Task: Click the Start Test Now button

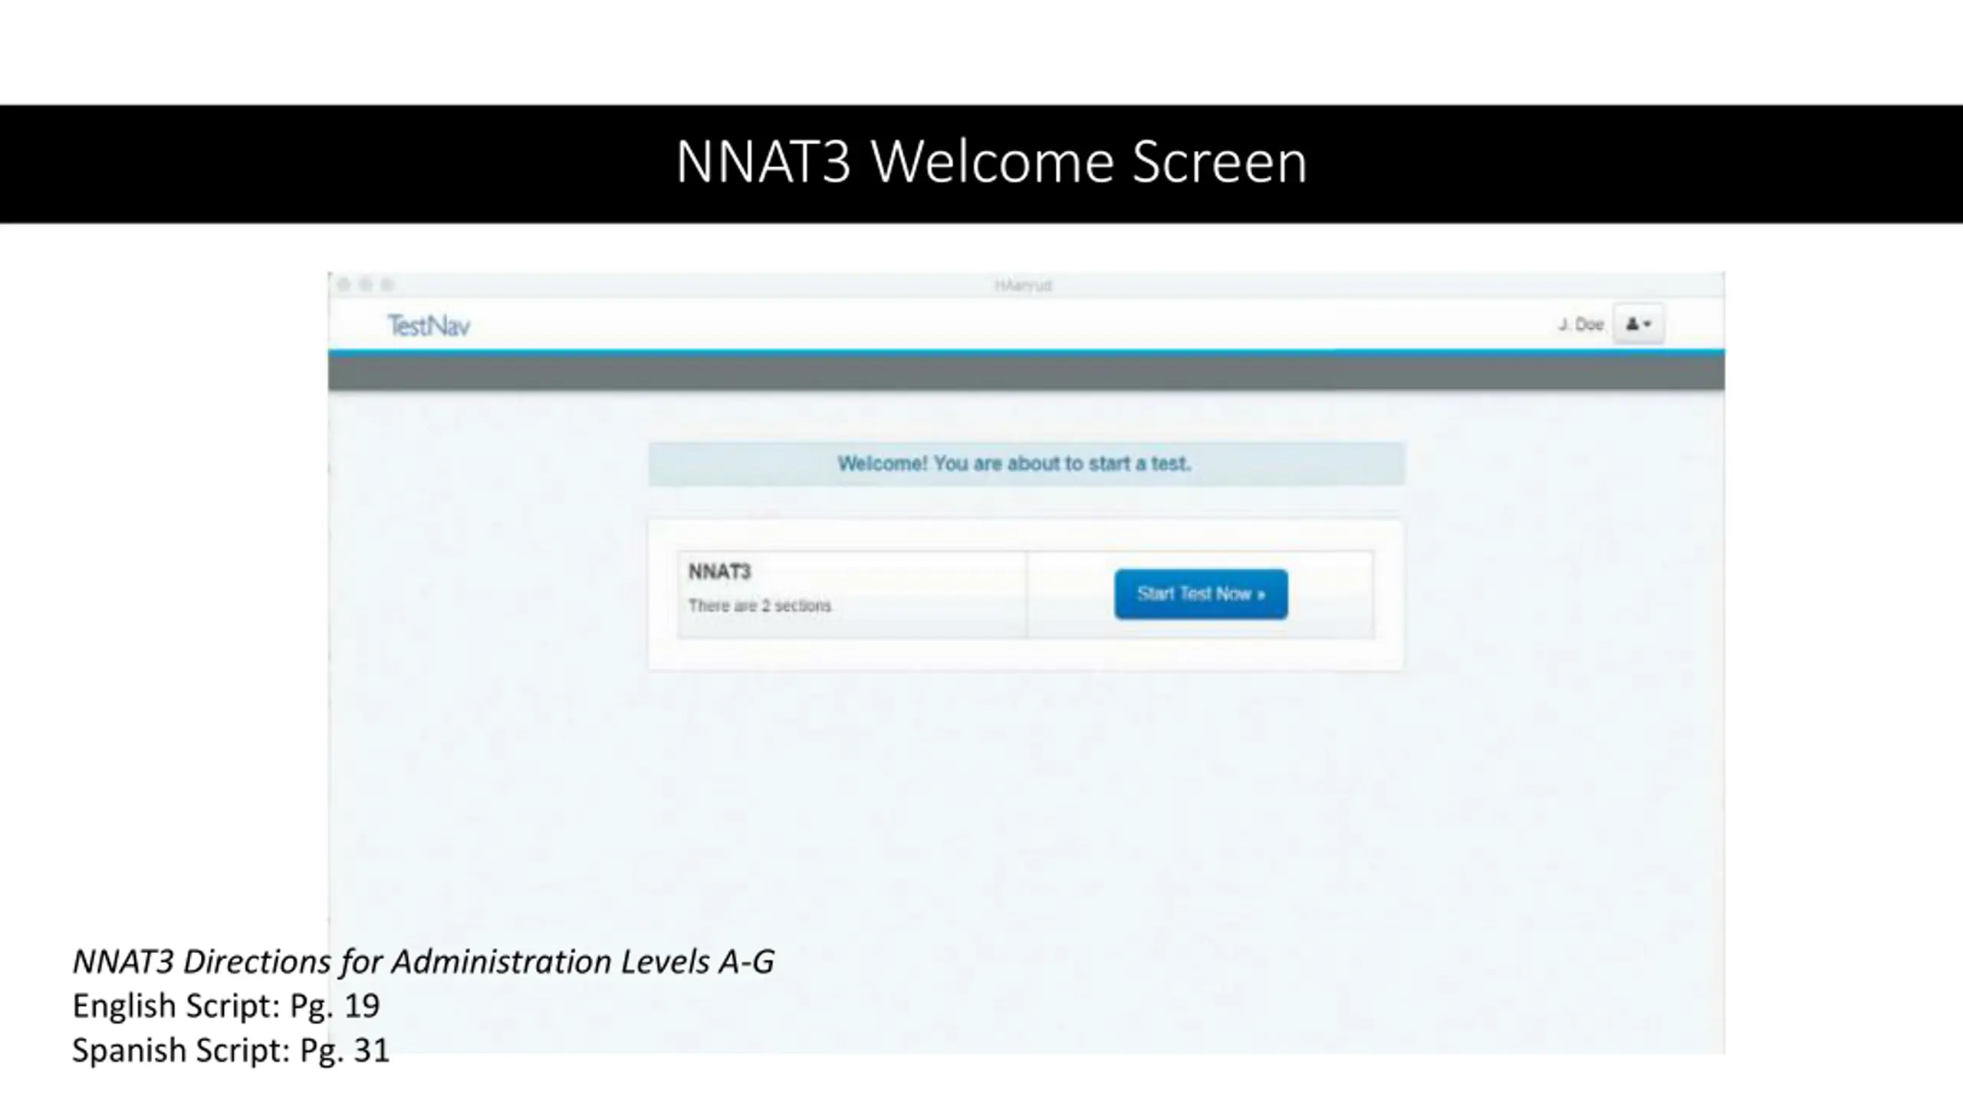Action: (1201, 594)
